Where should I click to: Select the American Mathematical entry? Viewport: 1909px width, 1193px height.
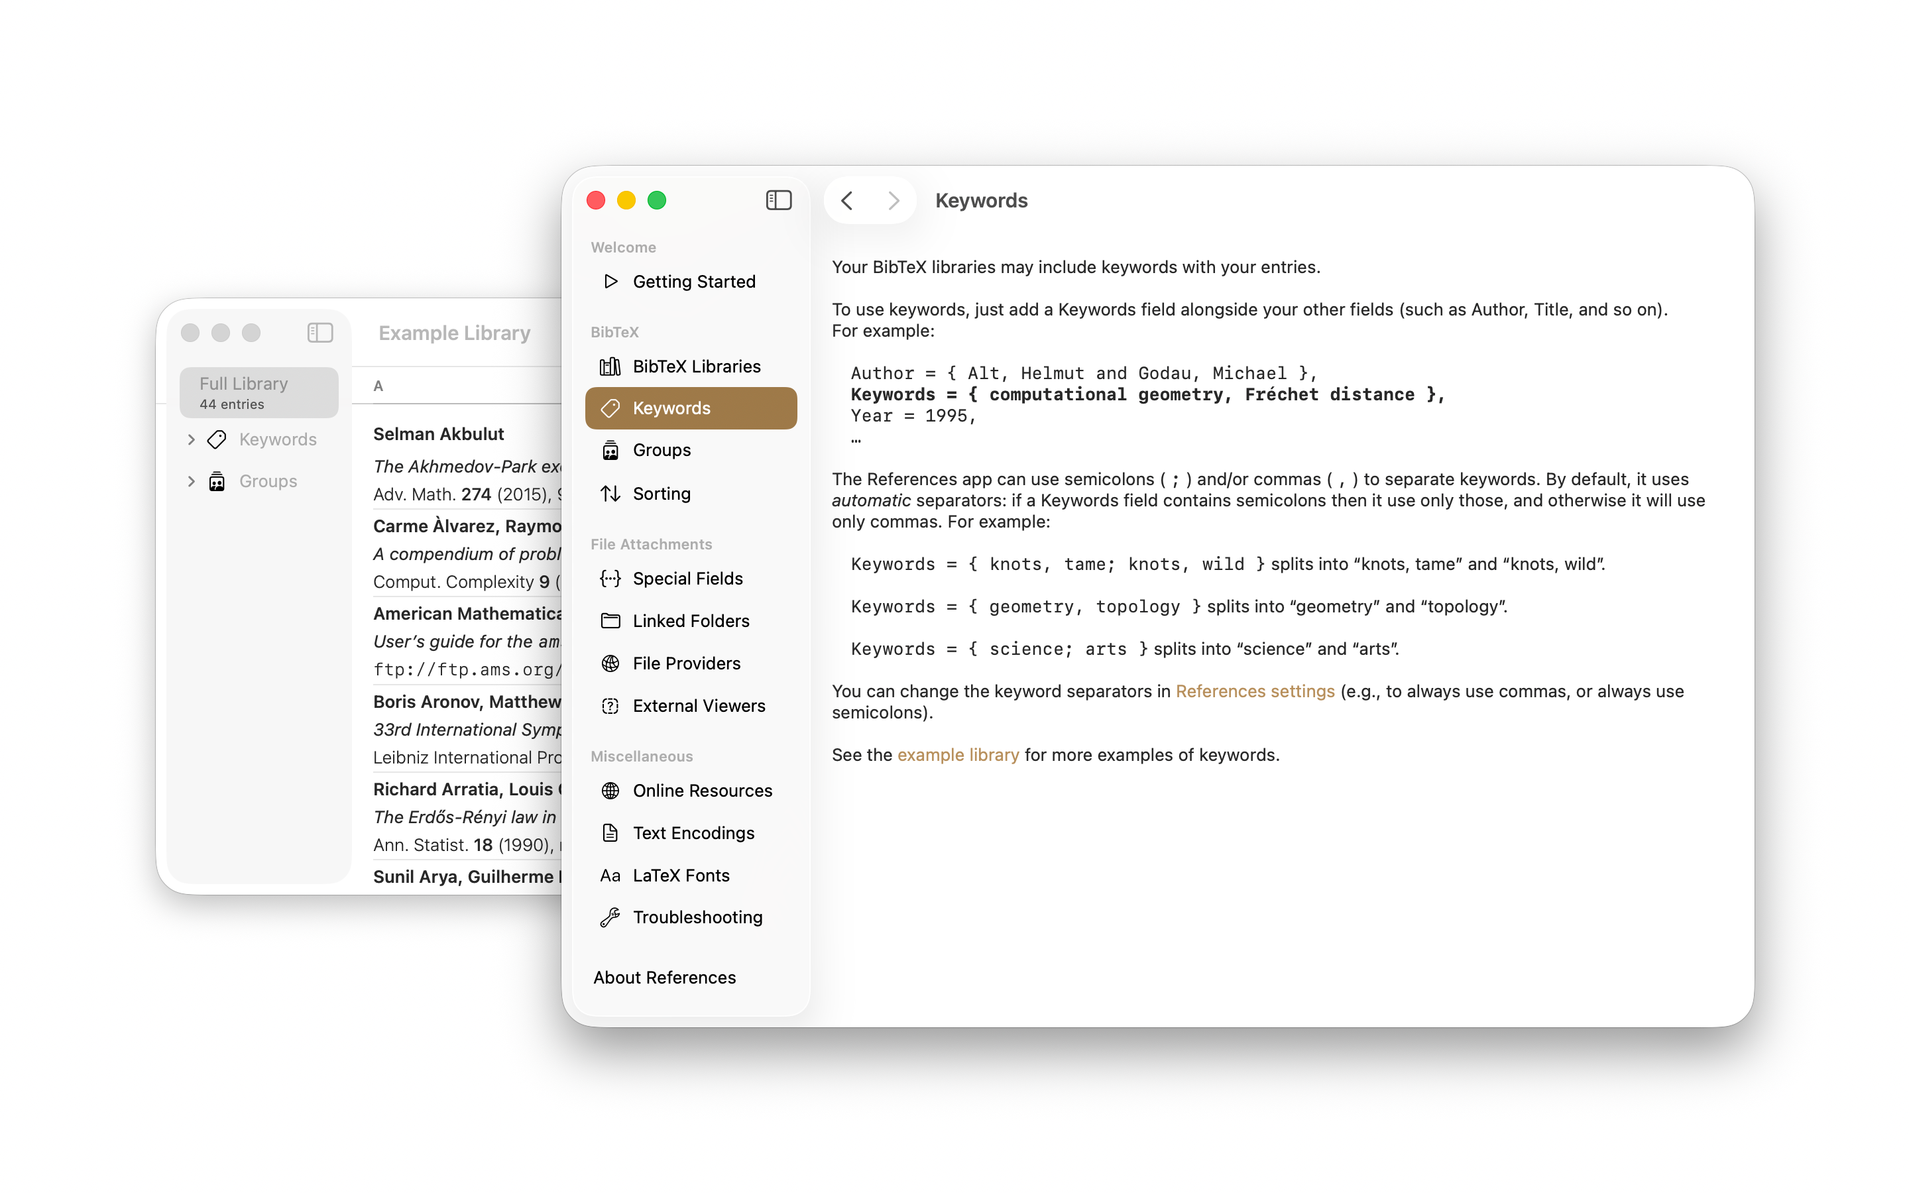[x=467, y=642]
